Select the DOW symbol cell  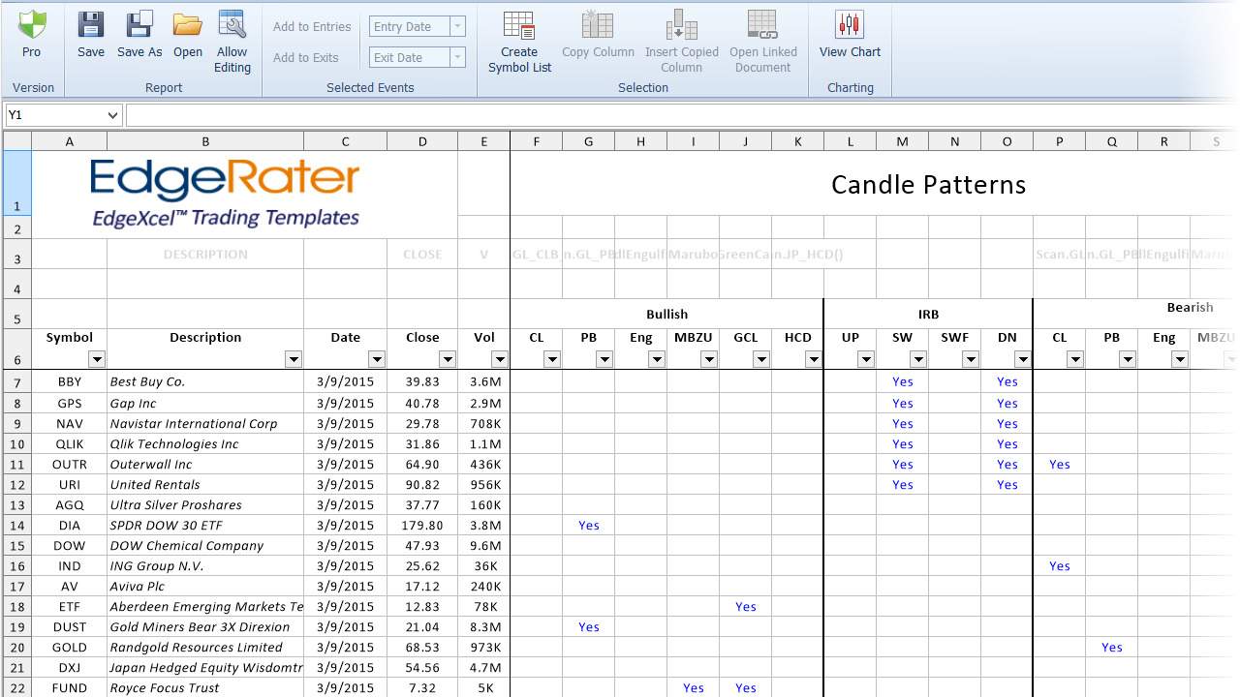point(70,546)
